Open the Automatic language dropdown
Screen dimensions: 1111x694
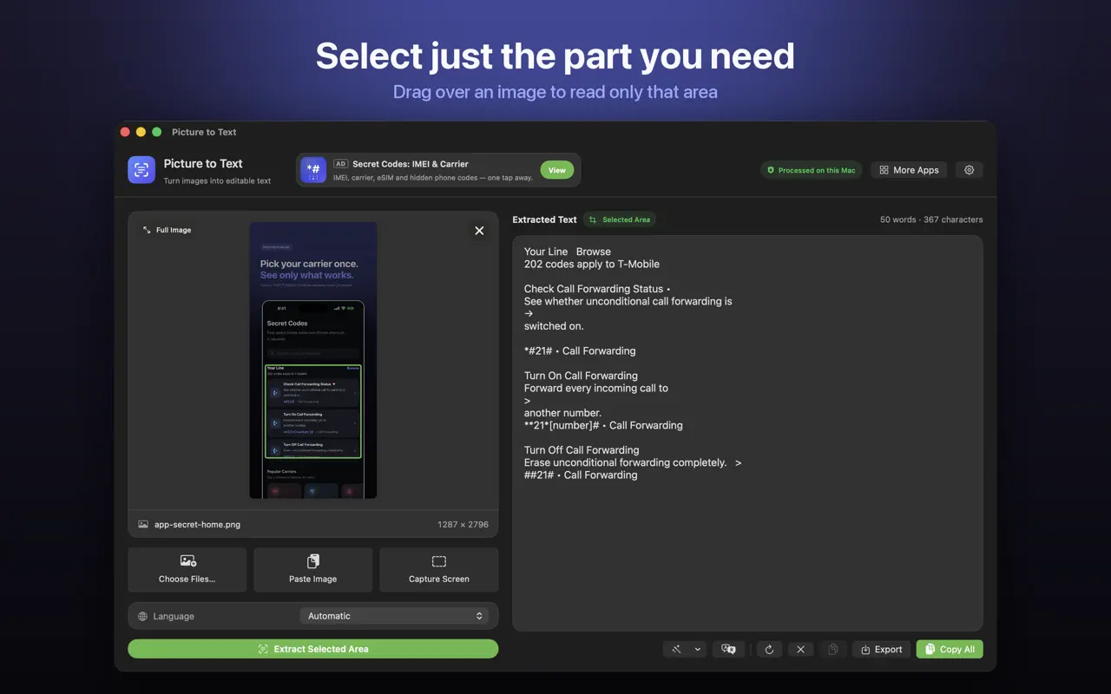(x=394, y=616)
